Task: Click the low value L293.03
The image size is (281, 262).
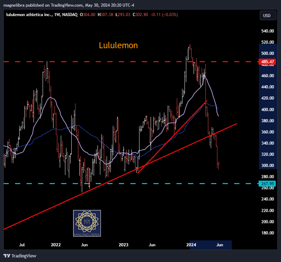Action: point(123,15)
